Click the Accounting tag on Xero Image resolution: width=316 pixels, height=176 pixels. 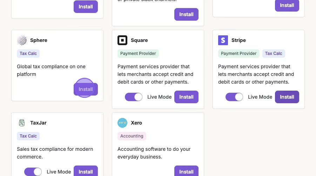click(x=132, y=136)
